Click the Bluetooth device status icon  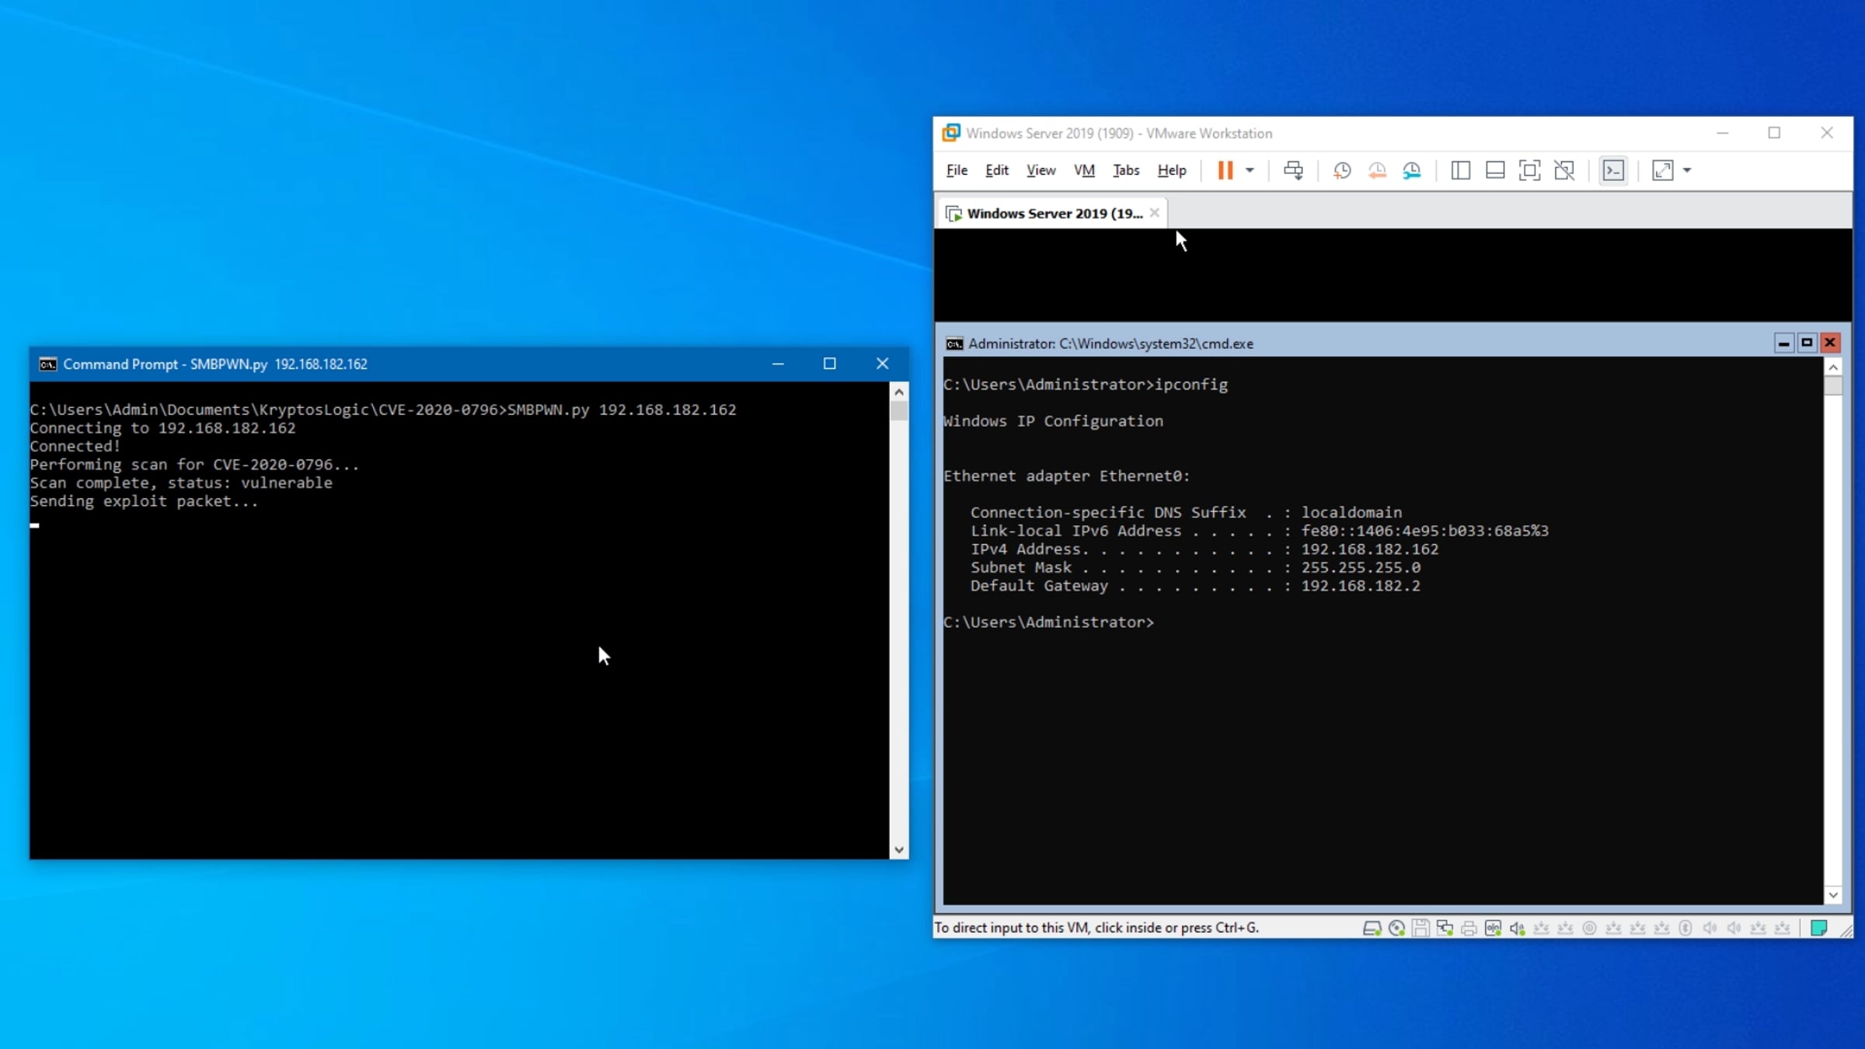click(x=1685, y=928)
